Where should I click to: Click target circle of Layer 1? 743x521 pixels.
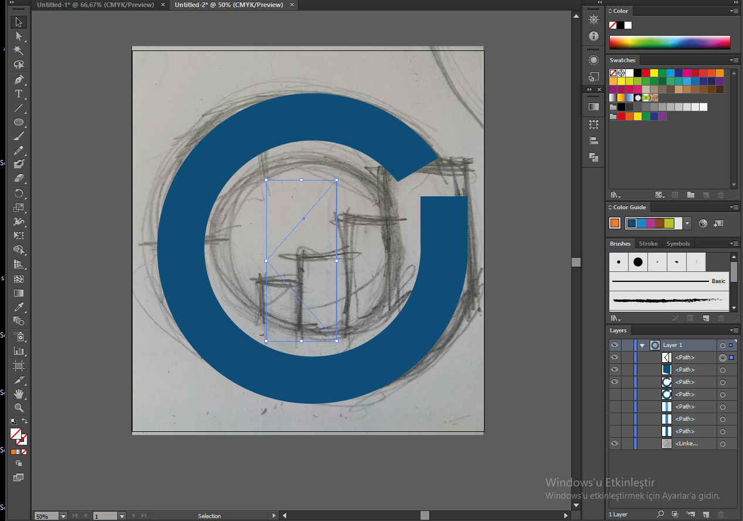(x=722, y=345)
